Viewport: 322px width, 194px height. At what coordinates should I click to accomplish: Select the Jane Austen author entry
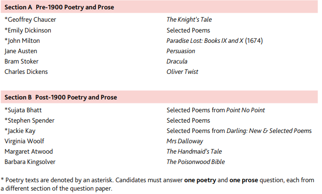(21, 51)
